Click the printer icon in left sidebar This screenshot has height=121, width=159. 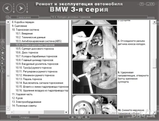pyautogui.click(x=3, y=41)
